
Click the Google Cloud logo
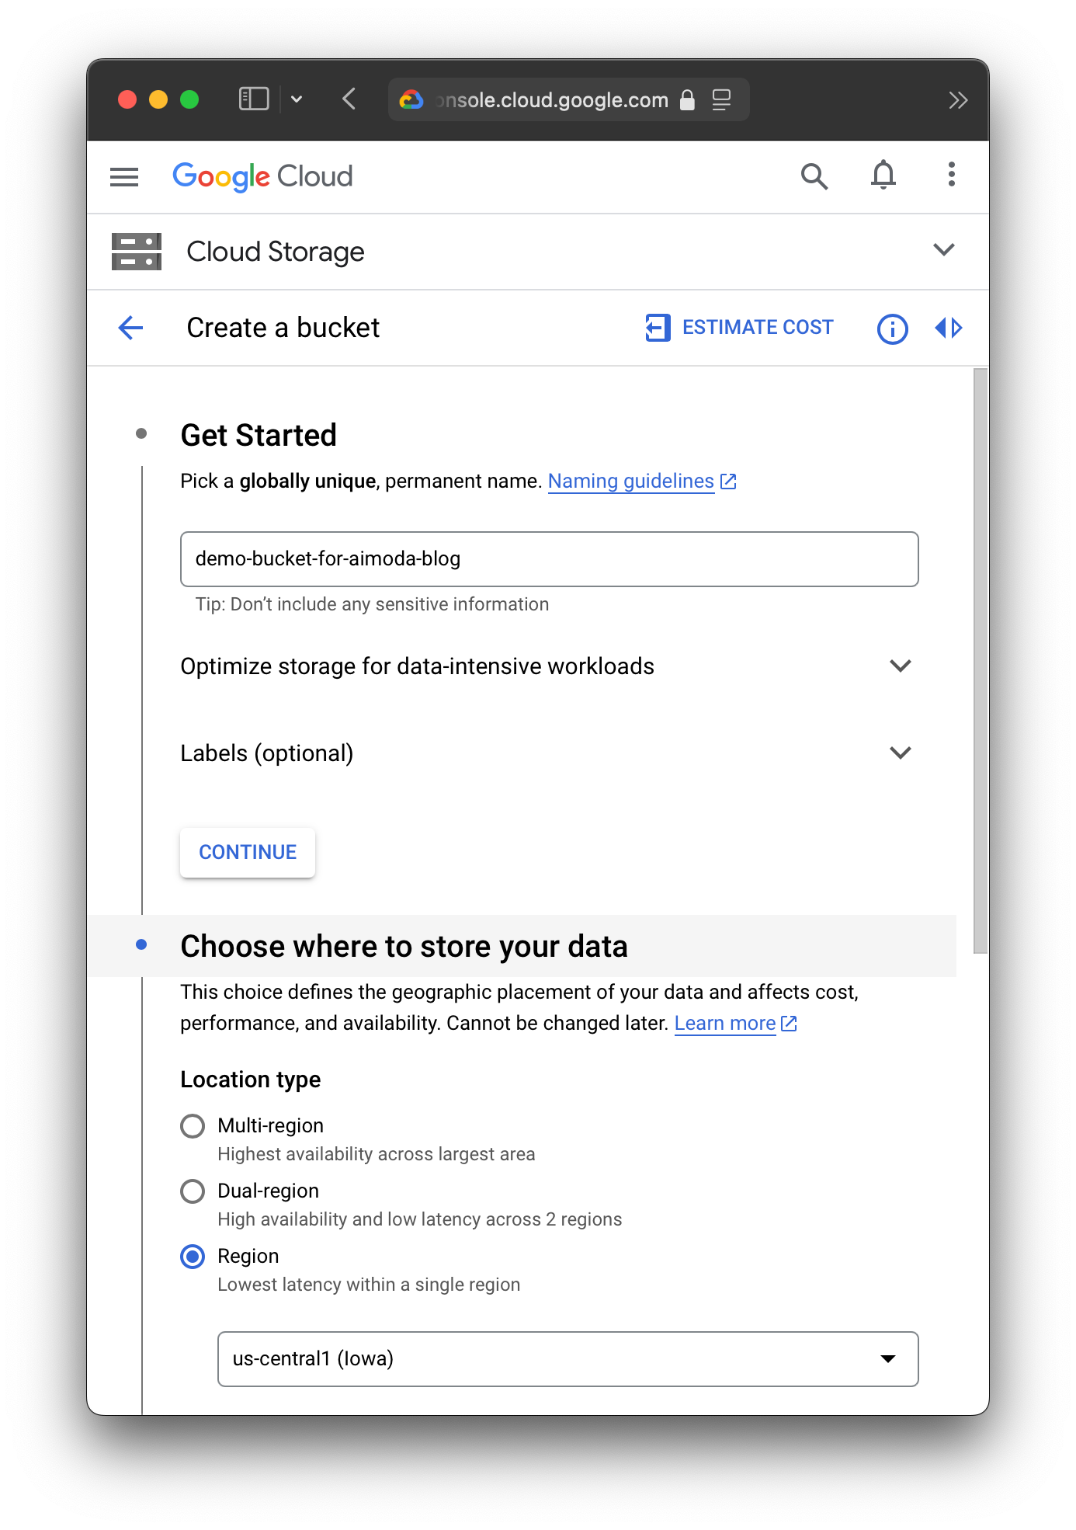(262, 177)
